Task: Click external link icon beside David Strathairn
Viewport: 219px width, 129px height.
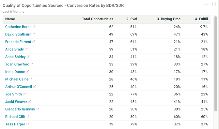Action: [34, 34]
